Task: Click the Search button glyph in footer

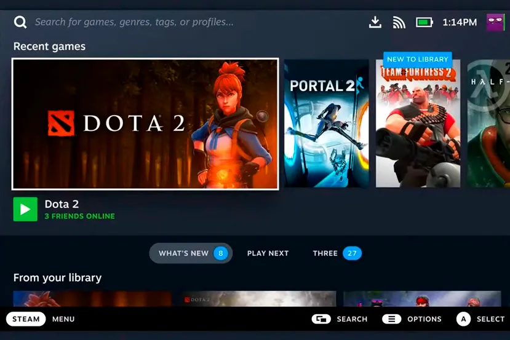Action: [321, 319]
